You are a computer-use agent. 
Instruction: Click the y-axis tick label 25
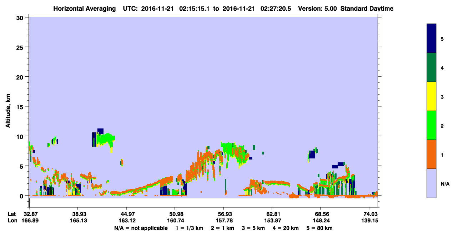click(21, 47)
